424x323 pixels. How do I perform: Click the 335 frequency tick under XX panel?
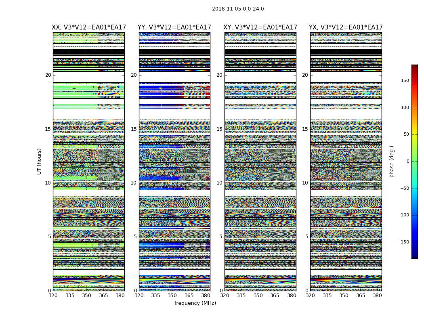[70, 296]
